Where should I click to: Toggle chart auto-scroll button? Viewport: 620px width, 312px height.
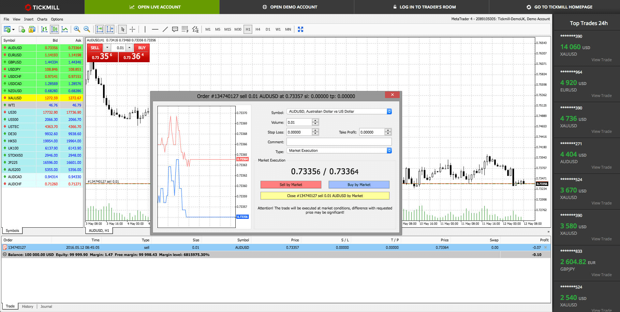(x=100, y=29)
